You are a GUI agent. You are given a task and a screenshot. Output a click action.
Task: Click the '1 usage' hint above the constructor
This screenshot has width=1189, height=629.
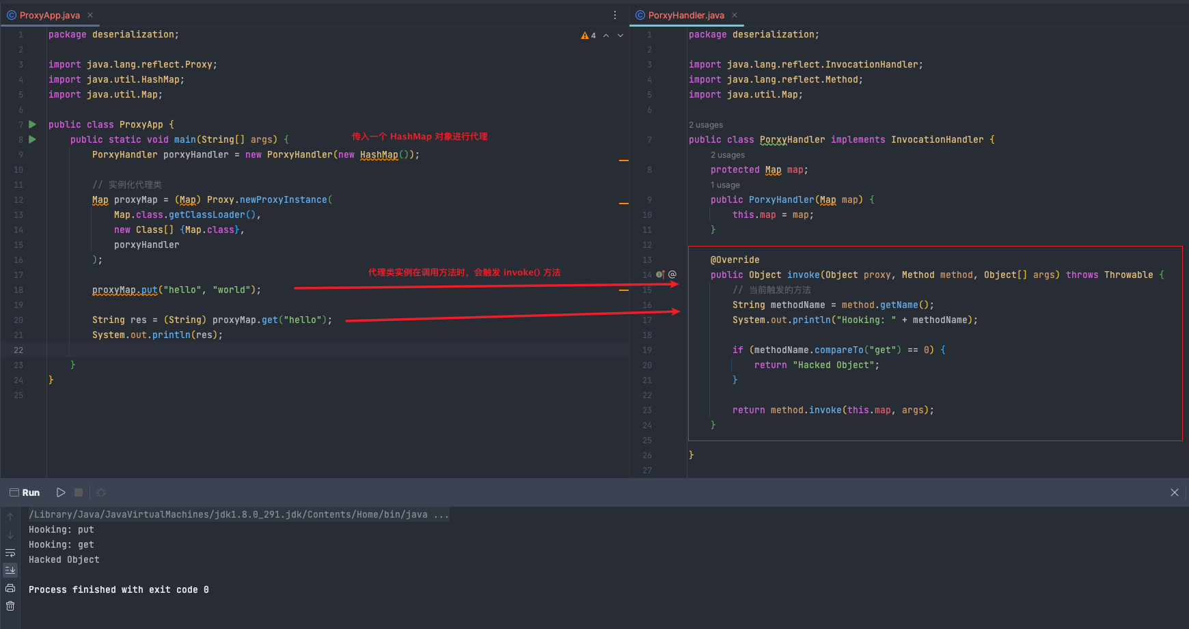725,185
